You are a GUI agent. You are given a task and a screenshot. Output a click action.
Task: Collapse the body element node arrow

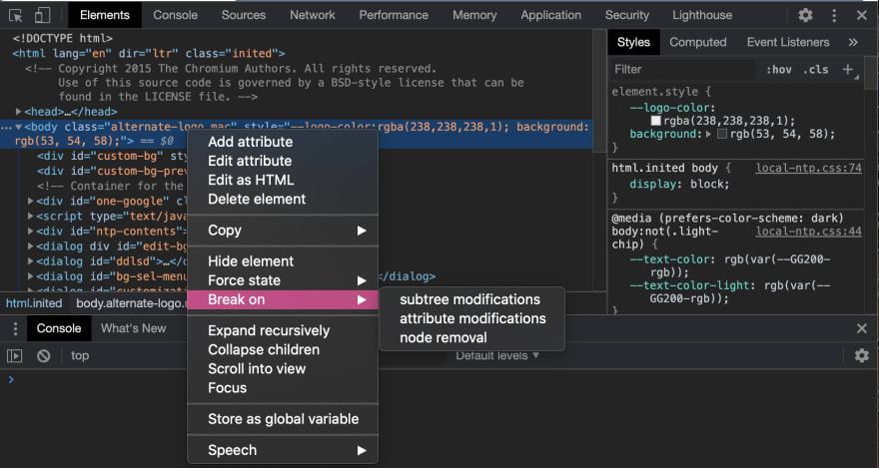point(19,127)
